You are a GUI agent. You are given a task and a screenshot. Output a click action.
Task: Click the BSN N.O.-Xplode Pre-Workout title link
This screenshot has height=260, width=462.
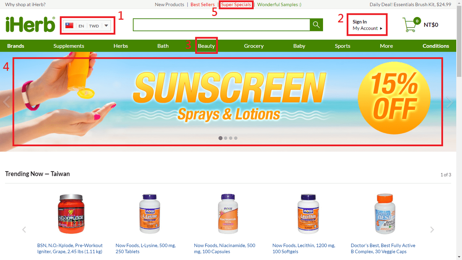click(x=70, y=248)
